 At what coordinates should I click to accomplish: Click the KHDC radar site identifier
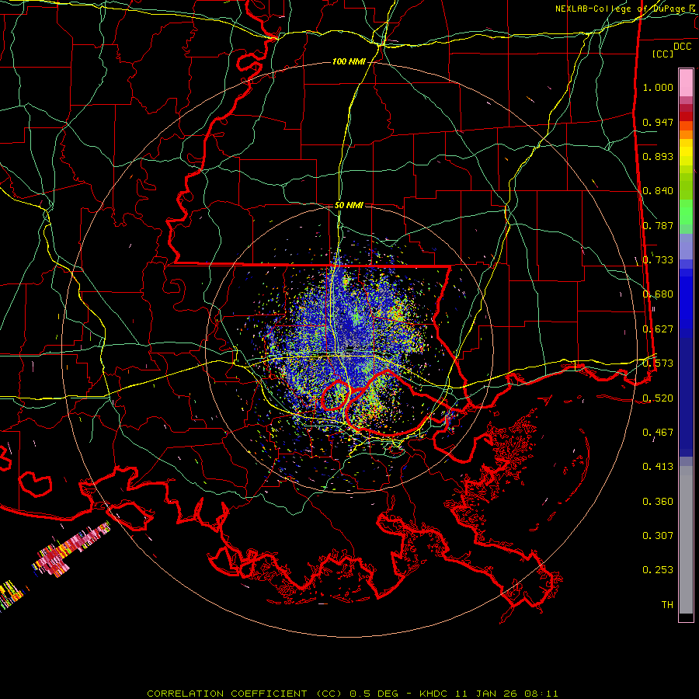pos(433,694)
